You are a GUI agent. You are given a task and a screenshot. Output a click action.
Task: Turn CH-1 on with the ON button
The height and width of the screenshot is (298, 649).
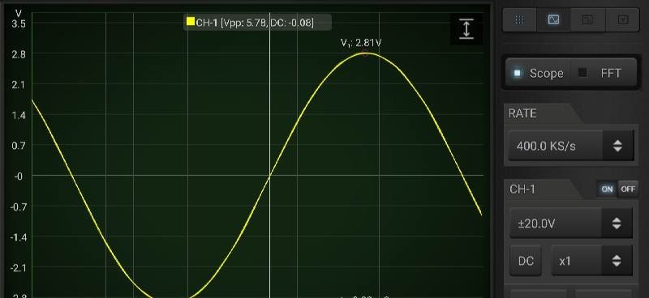point(607,189)
